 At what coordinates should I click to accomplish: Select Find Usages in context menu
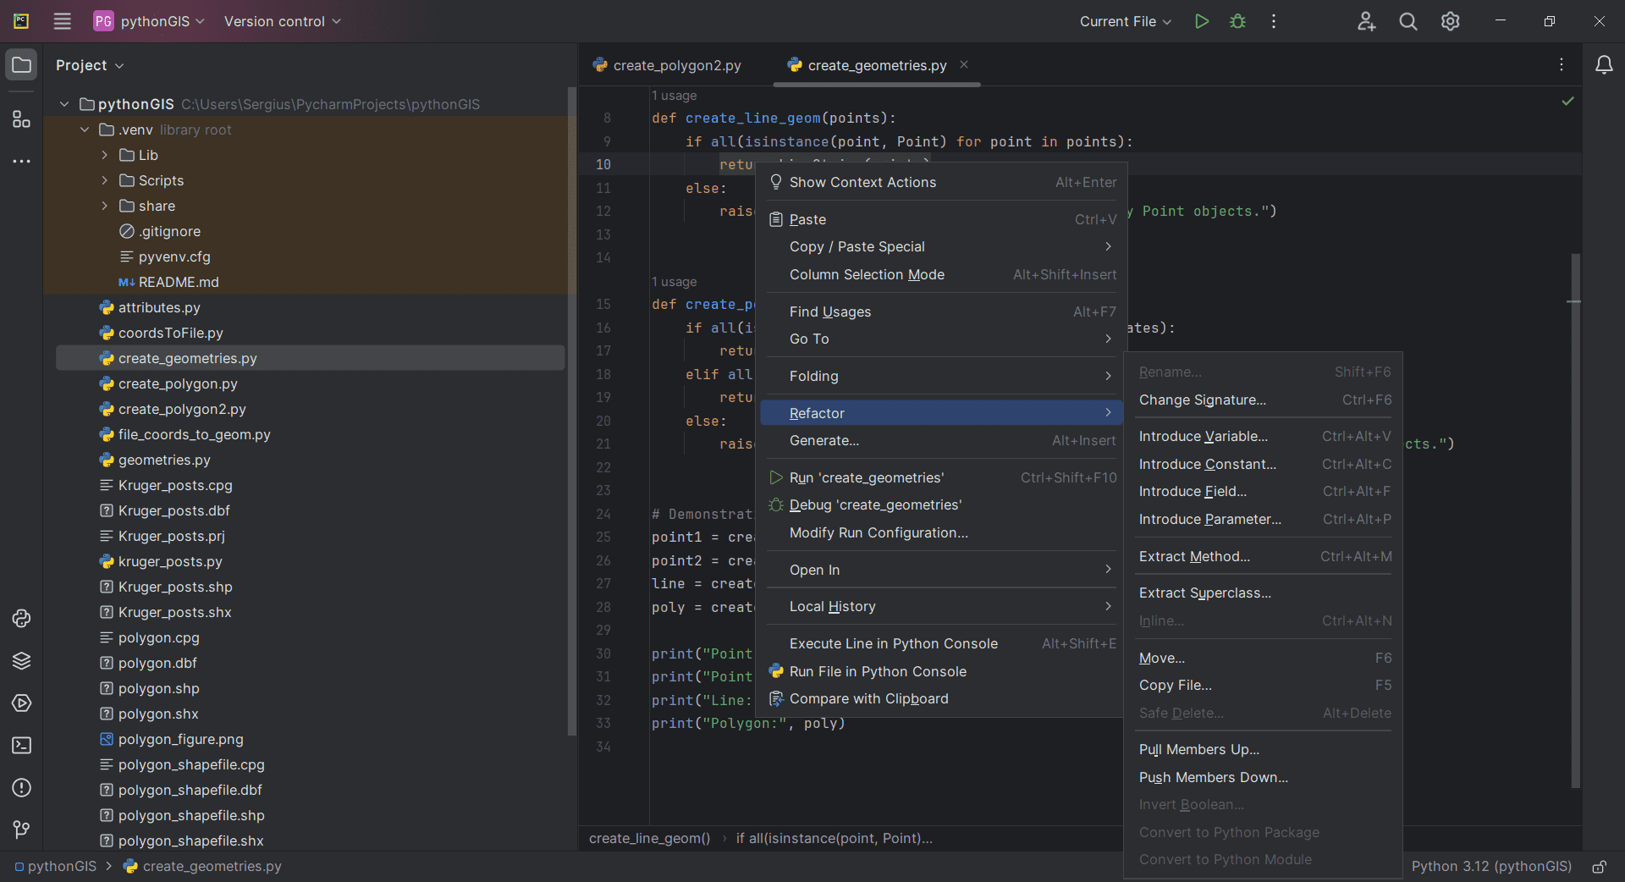tap(829, 311)
